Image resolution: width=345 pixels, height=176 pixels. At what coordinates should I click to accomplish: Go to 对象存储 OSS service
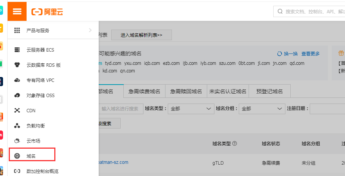40,95
